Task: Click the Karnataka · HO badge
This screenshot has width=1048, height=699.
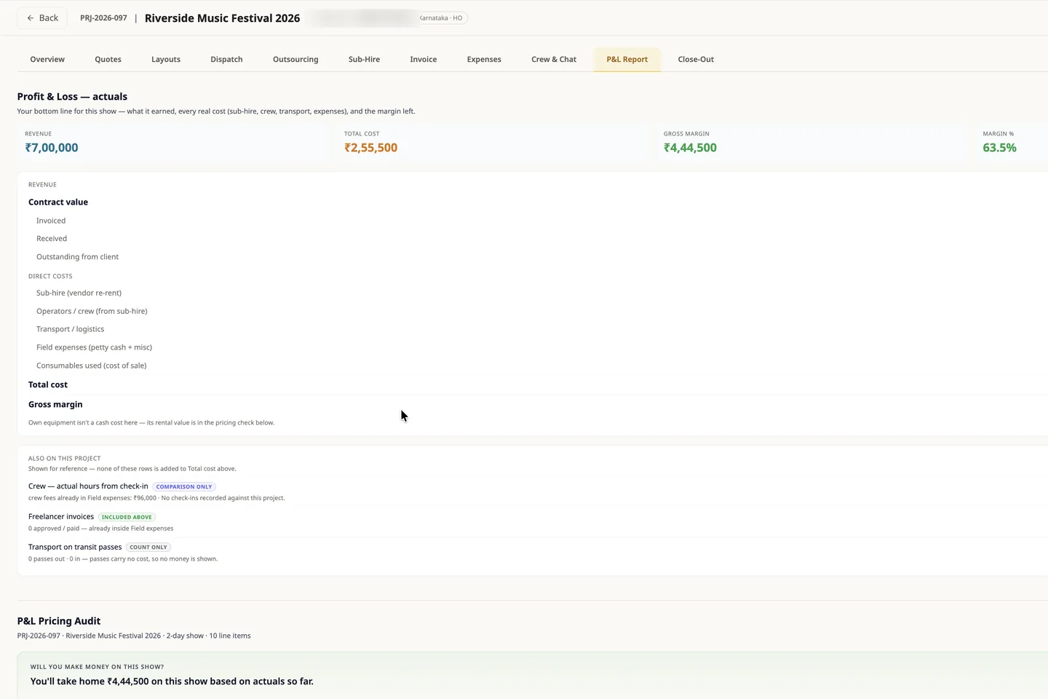Action: [442, 18]
